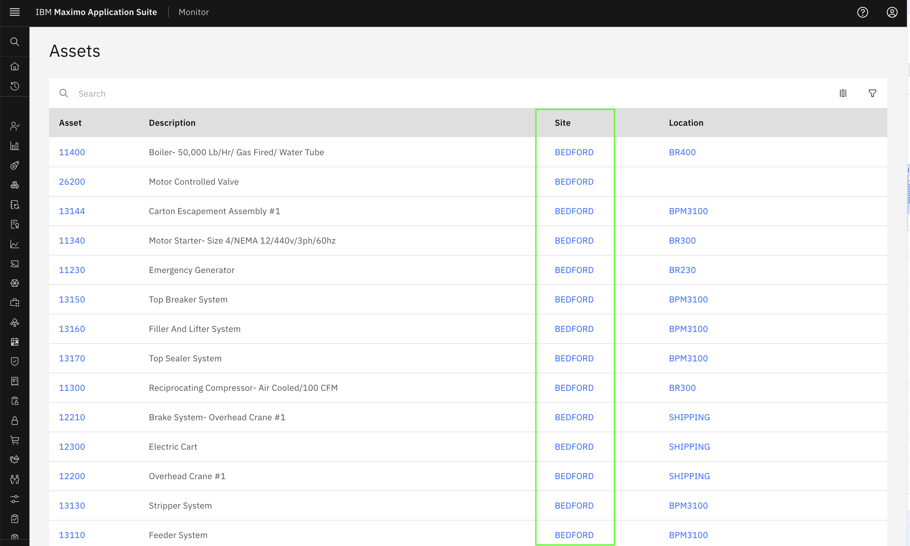Open the padlock security sidebar icon

pyautogui.click(x=15, y=421)
